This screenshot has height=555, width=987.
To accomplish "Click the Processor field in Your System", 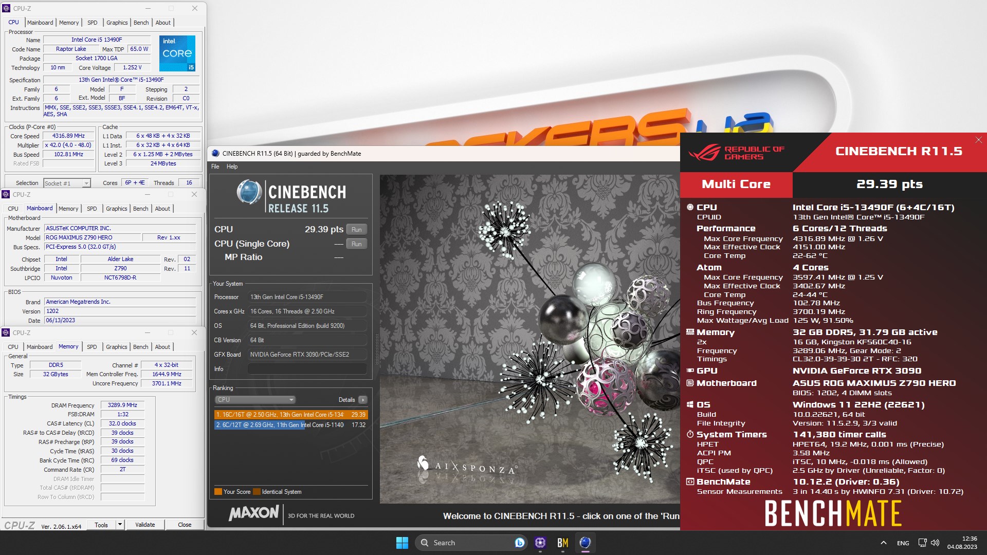I will click(307, 297).
